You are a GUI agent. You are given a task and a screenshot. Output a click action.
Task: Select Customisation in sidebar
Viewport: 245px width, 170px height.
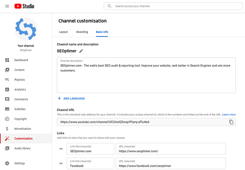[26, 138]
